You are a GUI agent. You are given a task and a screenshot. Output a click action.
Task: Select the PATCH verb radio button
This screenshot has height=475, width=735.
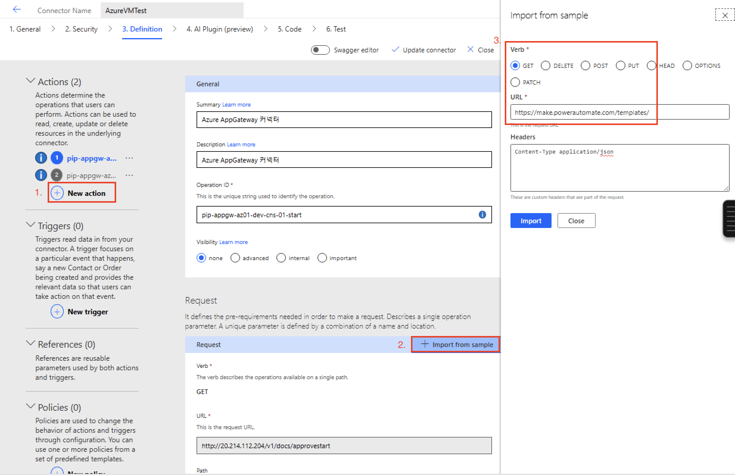515,82
